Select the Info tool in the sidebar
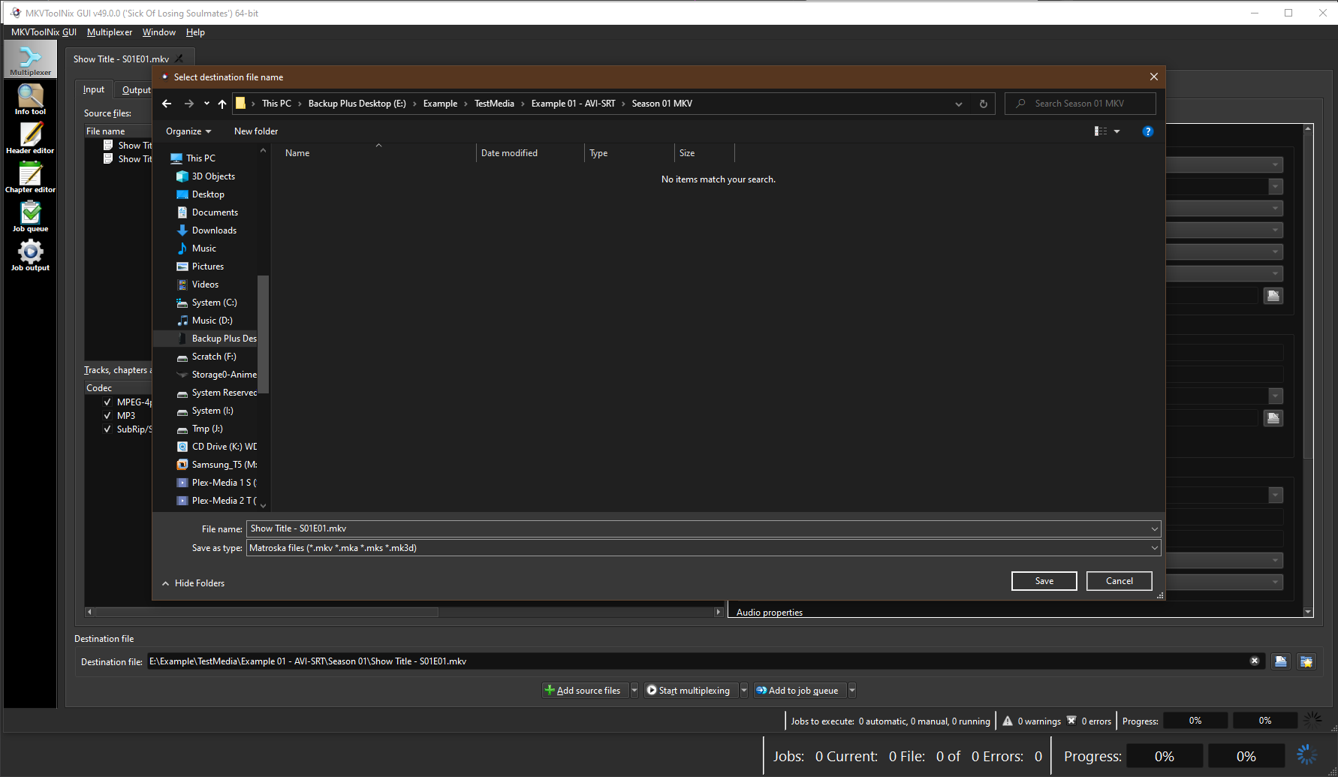 30,98
